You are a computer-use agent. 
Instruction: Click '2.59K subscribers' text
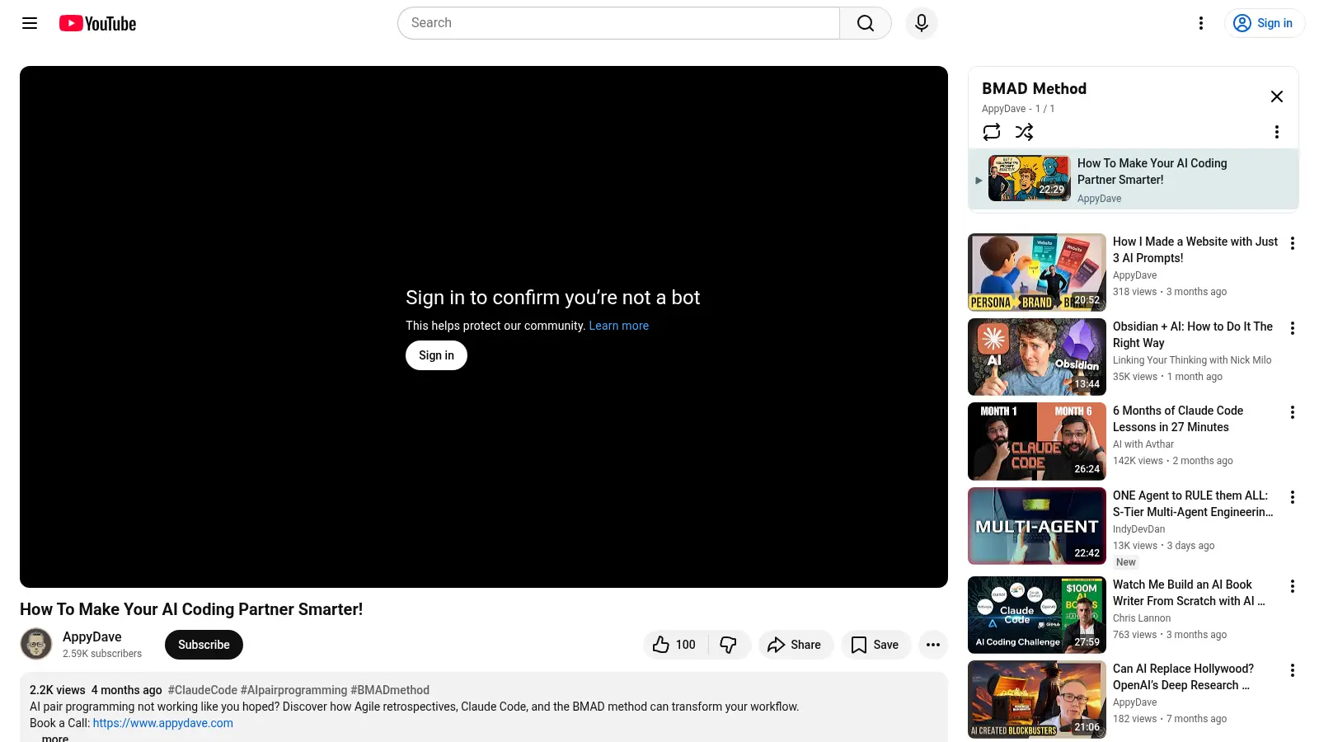(102, 654)
